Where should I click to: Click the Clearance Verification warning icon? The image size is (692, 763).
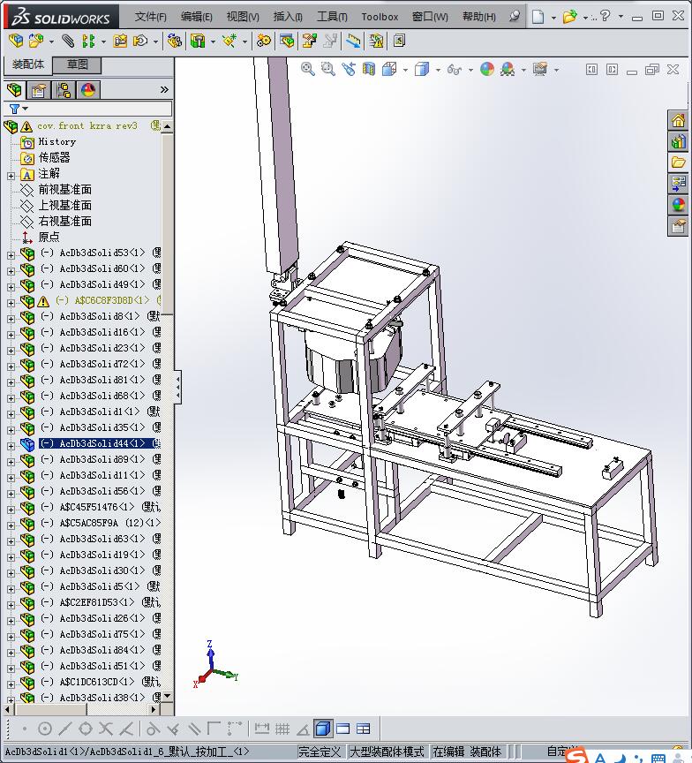click(x=376, y=41)
